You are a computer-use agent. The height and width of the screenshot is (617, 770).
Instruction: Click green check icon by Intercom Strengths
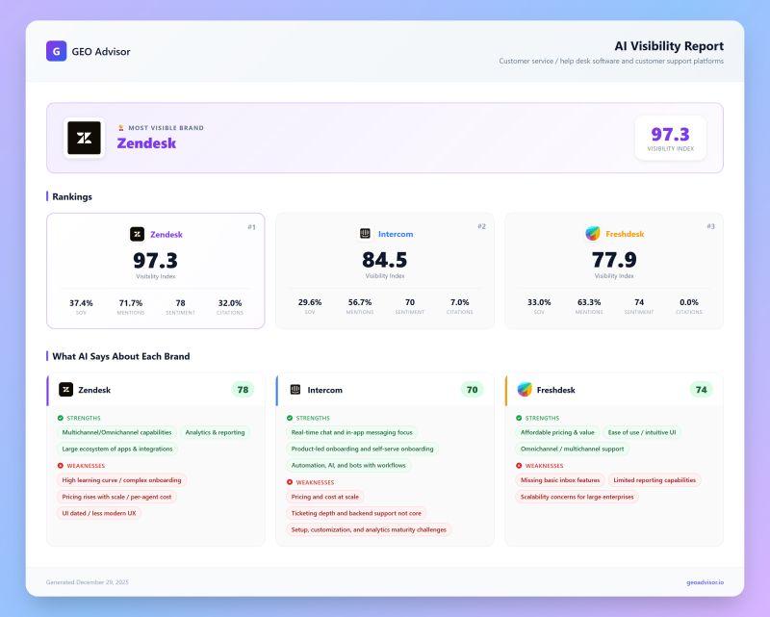[290, 418]
